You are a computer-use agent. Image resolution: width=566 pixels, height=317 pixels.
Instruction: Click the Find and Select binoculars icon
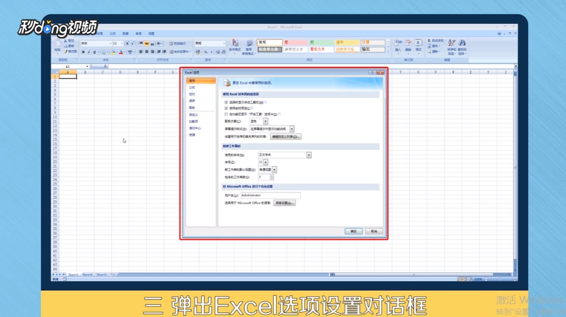(x=462, y=43)
